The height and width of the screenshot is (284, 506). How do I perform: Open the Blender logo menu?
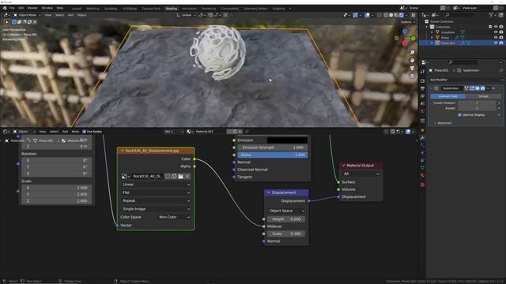[x=5, y=8]
